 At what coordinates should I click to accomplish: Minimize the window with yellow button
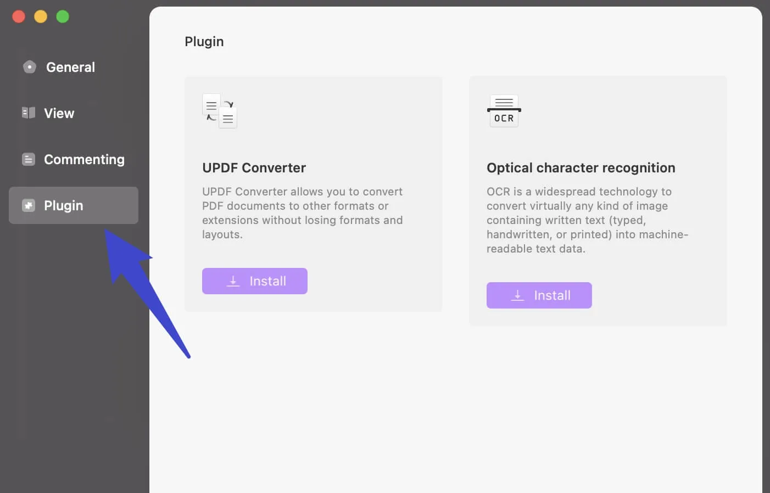(x=41, y=16)
